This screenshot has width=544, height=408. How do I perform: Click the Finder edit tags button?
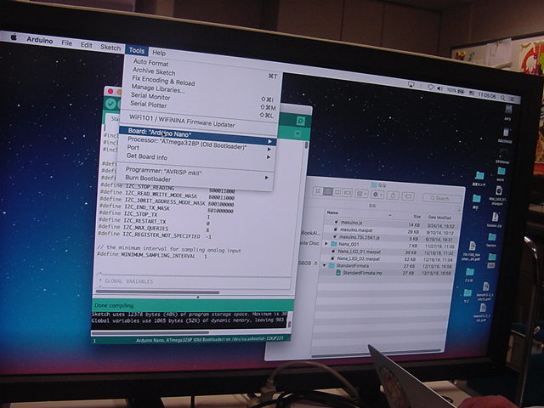pyautogui.click(x=408, y=196)
